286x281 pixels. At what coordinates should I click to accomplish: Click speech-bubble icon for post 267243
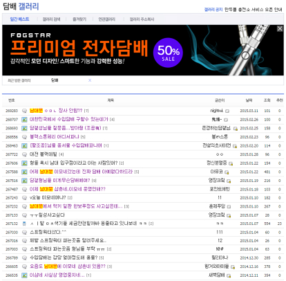pos(24,198)
